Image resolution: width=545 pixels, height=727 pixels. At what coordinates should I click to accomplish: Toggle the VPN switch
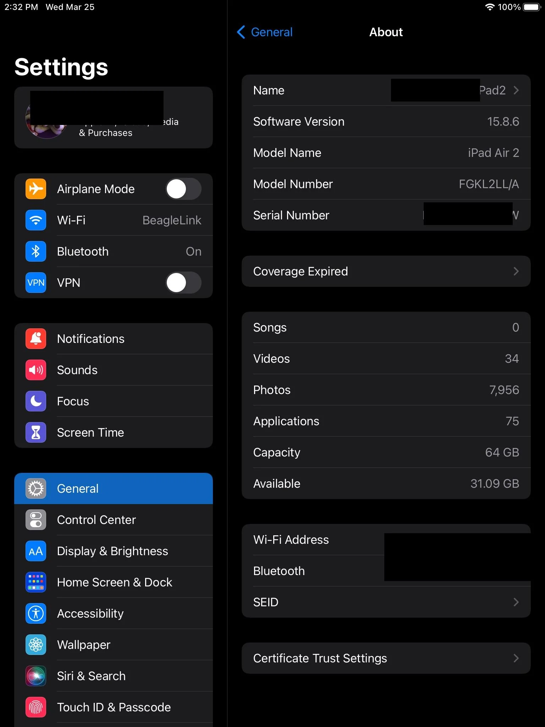coord(183,283)
